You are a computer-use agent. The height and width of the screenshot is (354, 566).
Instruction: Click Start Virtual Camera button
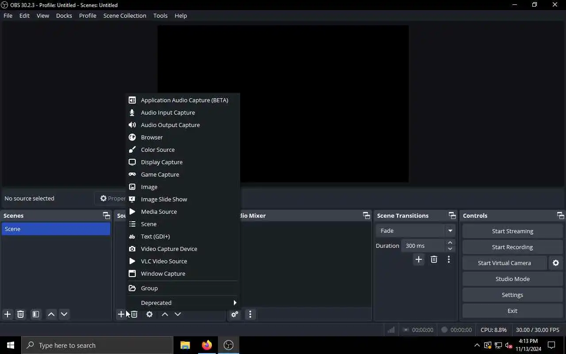pos(505,263)
